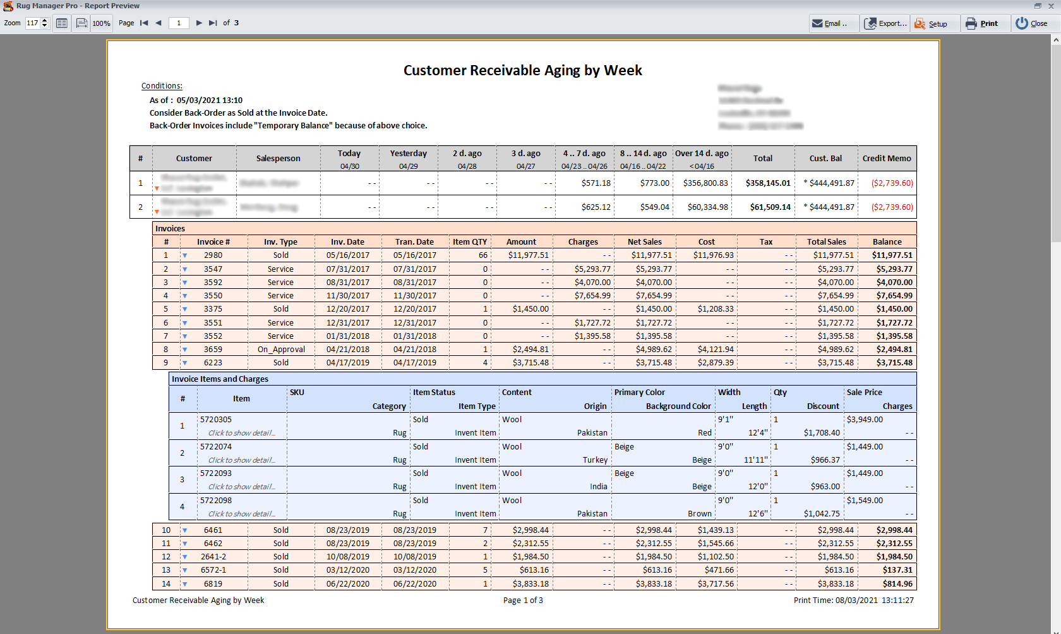The height and width of the screenshot is (634, 1061).
Task: Click the zoom value field showing 117
Action: click(32, 23)
